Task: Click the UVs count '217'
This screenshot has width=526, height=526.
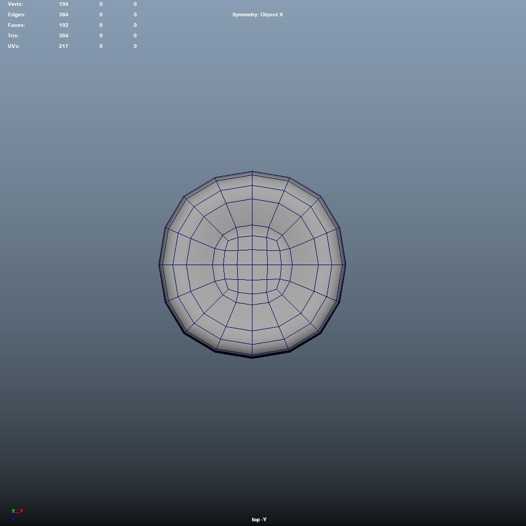Action: click(64, 46)
